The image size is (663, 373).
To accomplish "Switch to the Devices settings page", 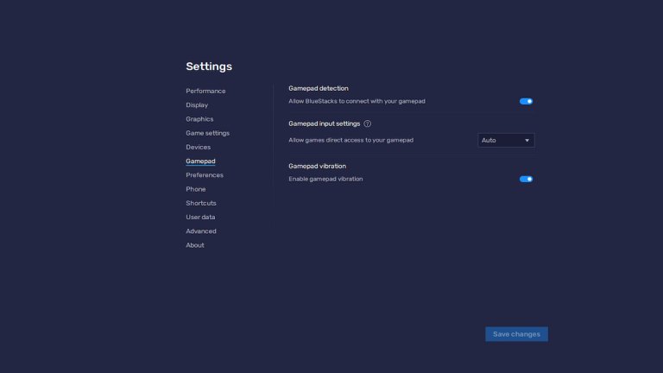I will (x=198, y=147).
